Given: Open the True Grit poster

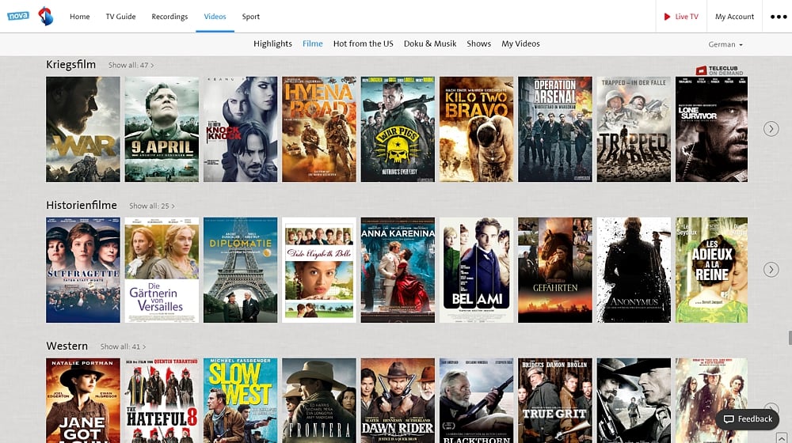Looking at the screenshot, I should click(555, 400).
